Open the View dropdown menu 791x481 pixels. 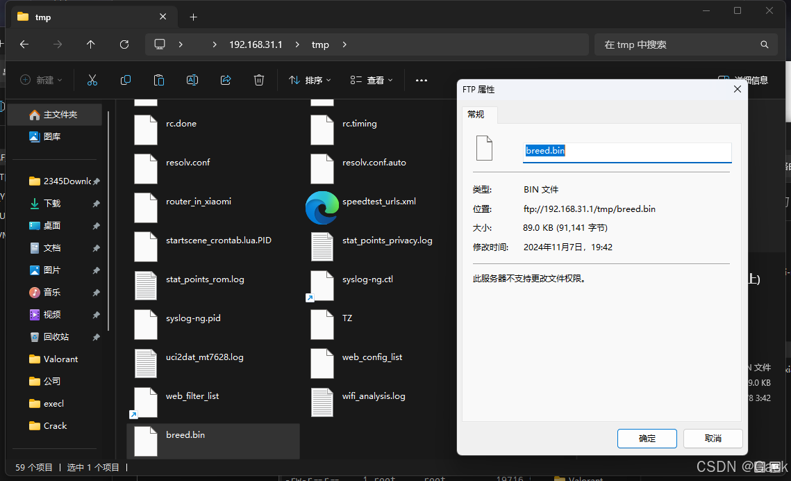pyautogui.click(x=372, y=80)
